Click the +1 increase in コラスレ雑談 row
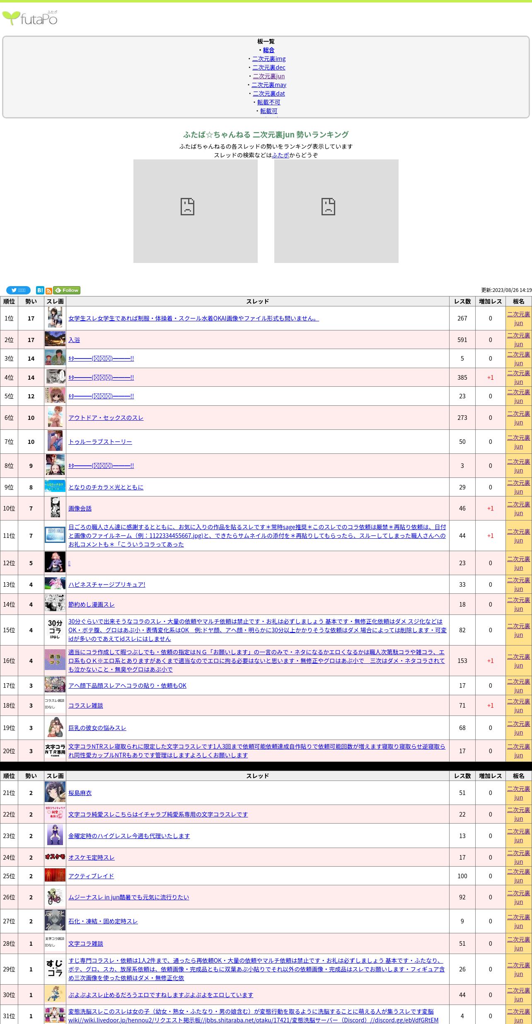 491,706
